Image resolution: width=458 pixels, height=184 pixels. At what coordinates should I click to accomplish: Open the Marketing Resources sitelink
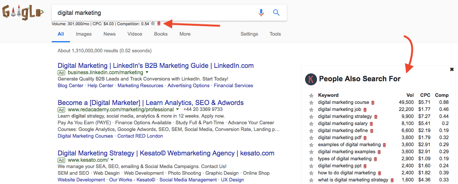(x=140, y=86)
